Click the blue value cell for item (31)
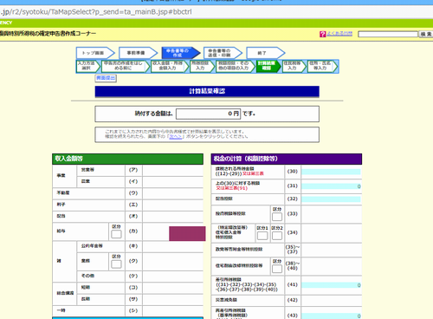 331,186
